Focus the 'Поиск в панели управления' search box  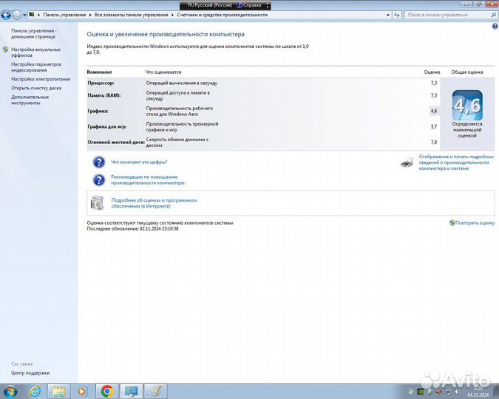(447, 15)
